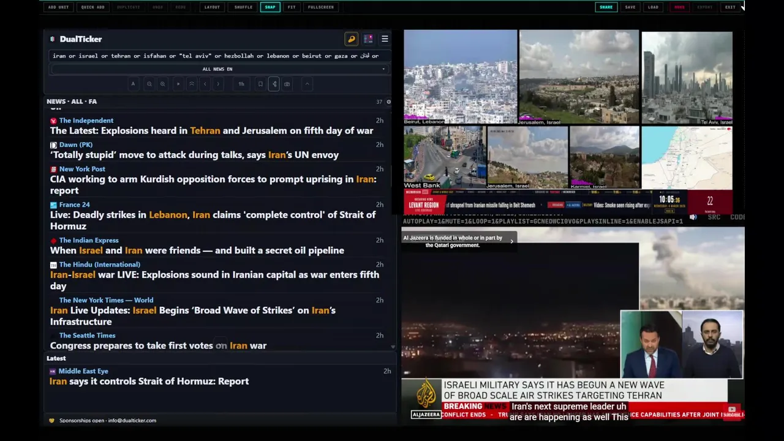Open Middle East Eye Strait of Hormuz report
The image size is (784, 441).
point(149,381)
